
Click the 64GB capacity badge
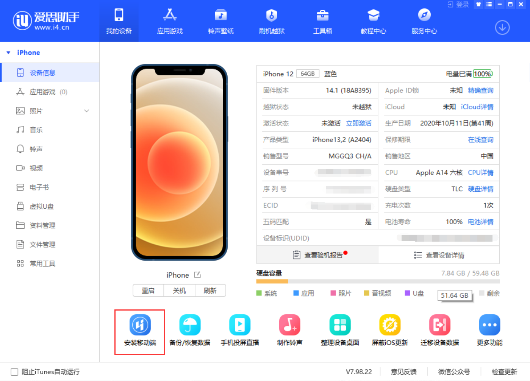pos(308,74)
